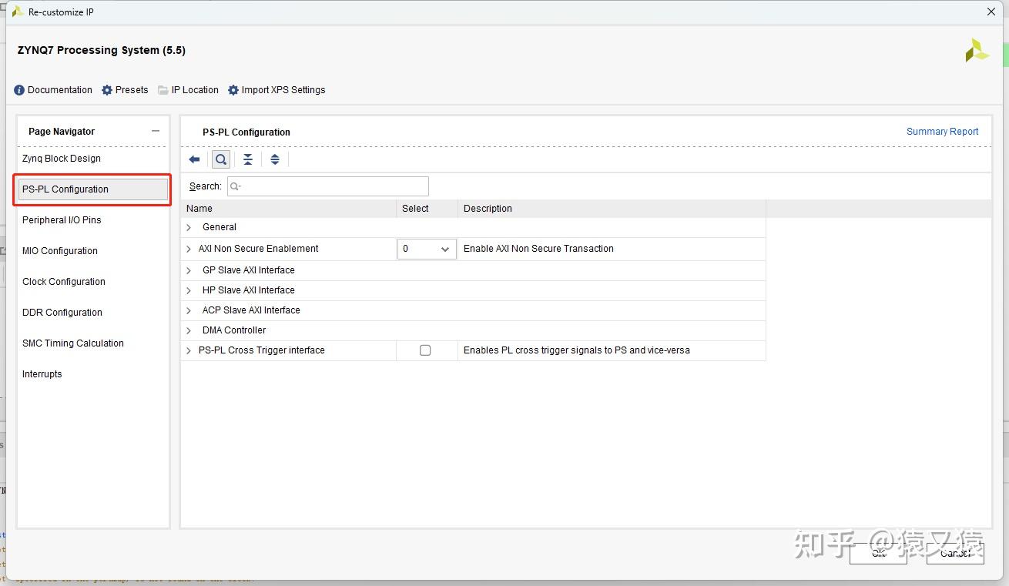The width and height of the screenshot is (1009, 586).
Task: Enable PS-PL Cross Trigger interface checkbox
Action: click(425, 350)
